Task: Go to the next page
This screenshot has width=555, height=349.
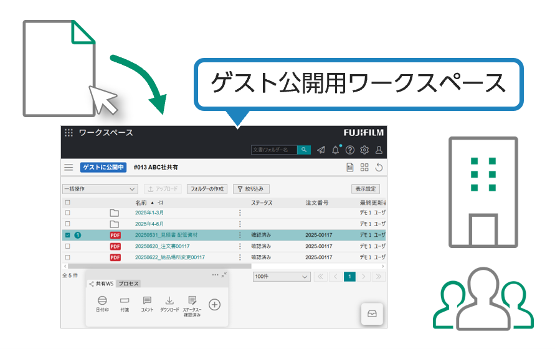Action: click(364, 277)
